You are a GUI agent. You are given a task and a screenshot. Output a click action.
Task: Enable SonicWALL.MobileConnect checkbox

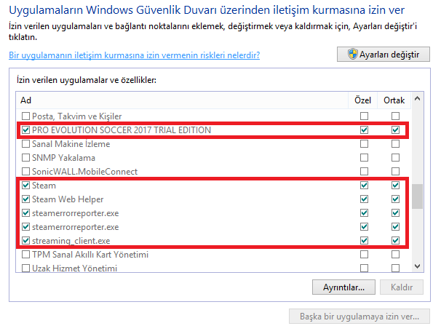[x=25, y=171]
